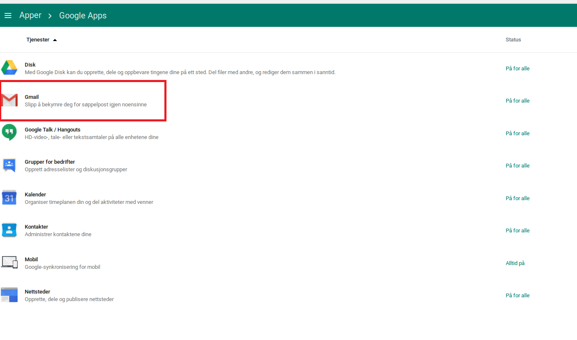Viewport: 577px width, 340px height.
Task: Sort by the Tjenester column header
Action: tap(38, 40)
